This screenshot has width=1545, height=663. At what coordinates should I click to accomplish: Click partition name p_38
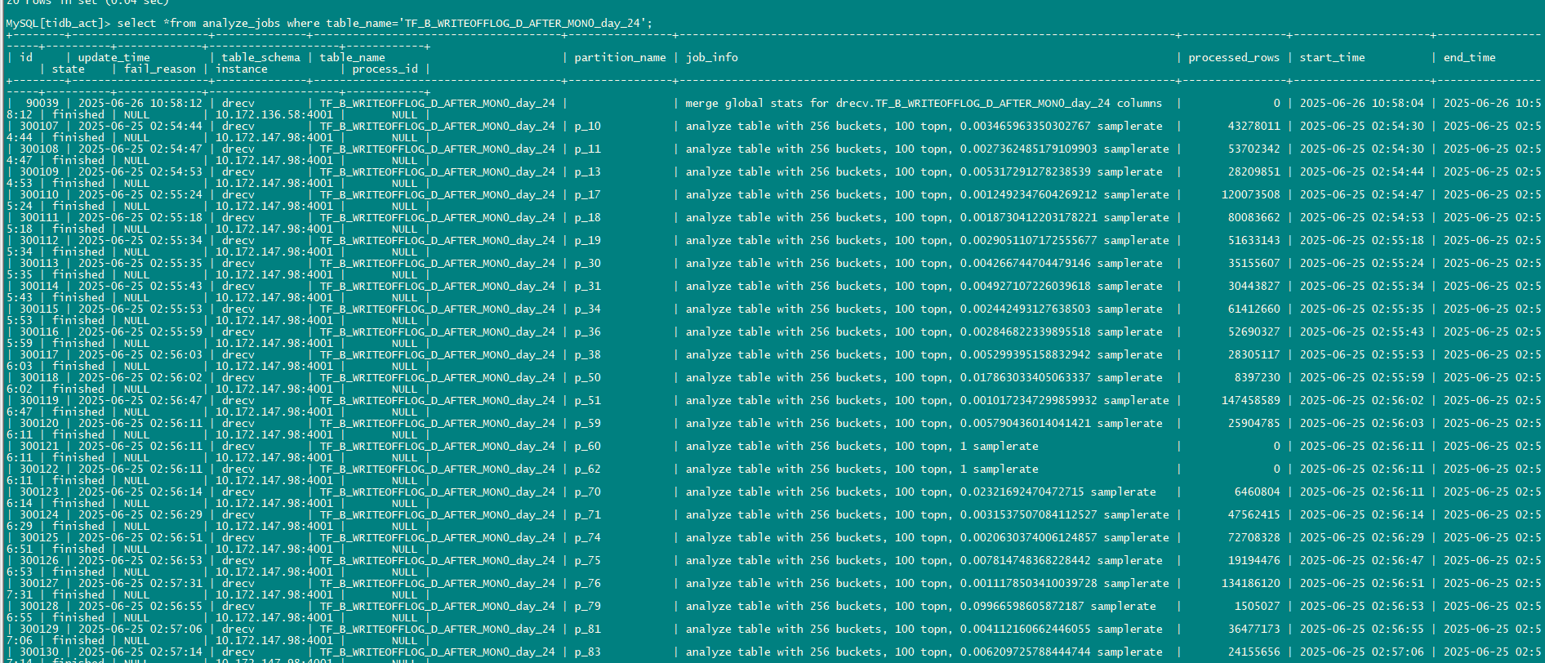click(x=587, y=354)
